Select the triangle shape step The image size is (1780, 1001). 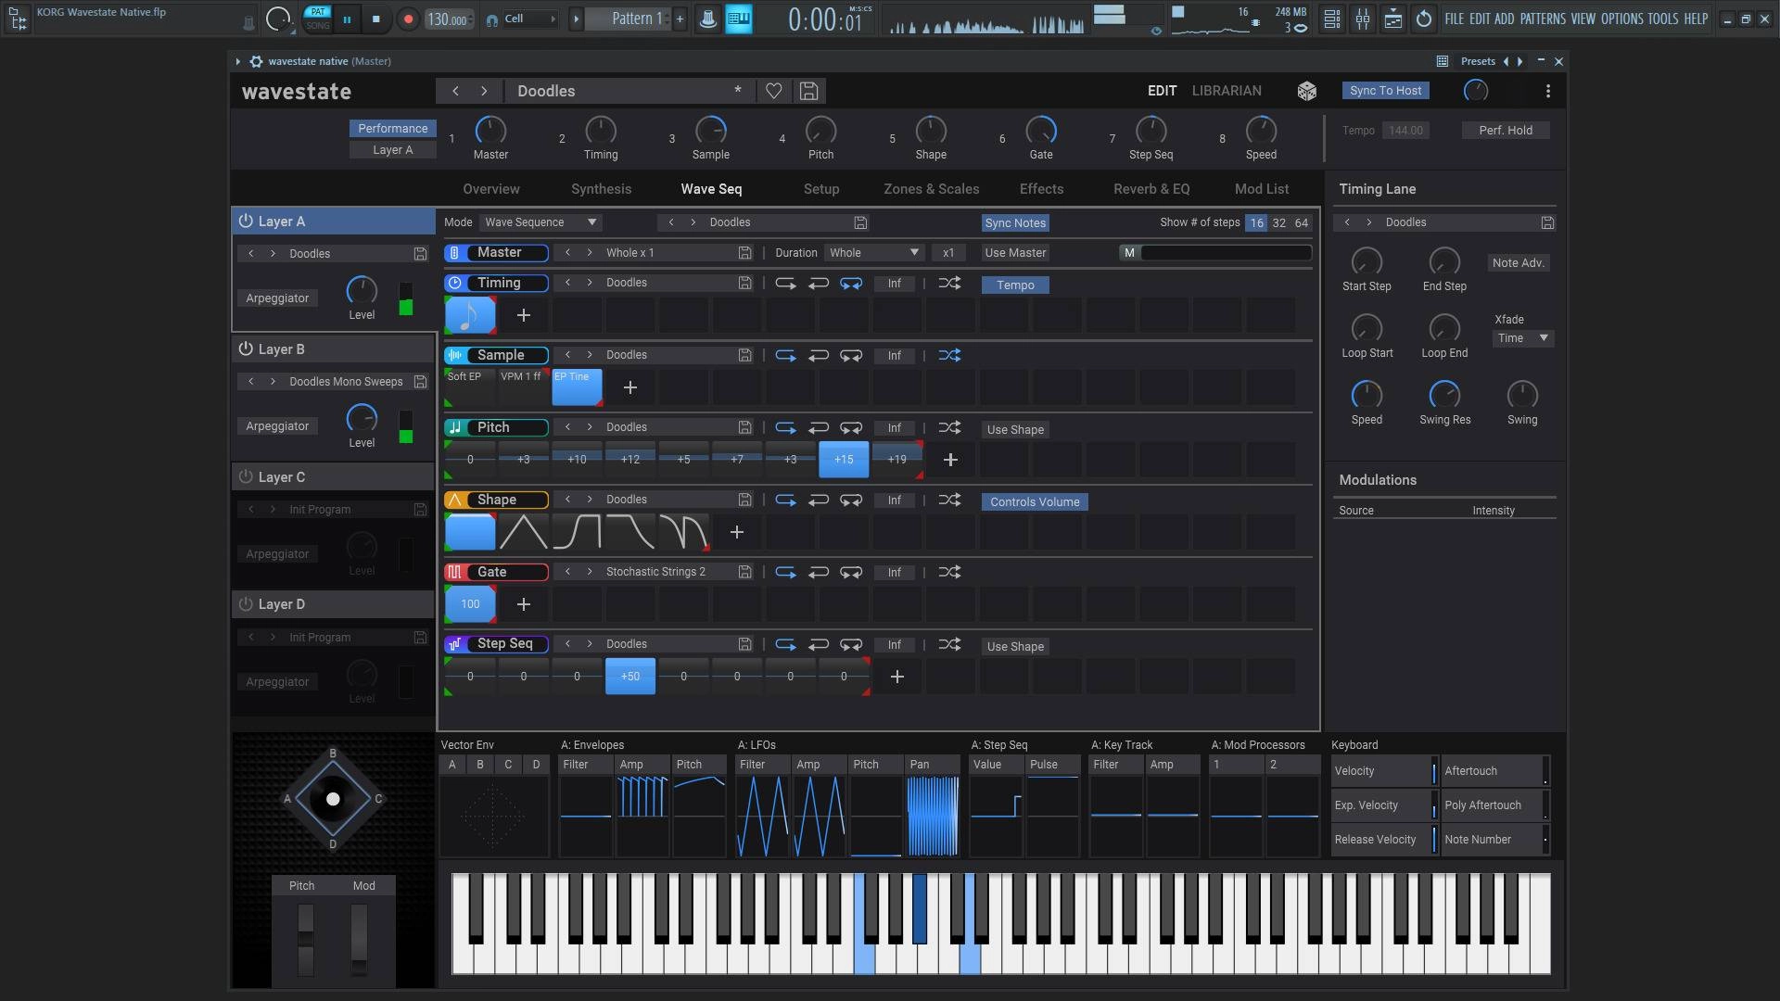point(524,532)
